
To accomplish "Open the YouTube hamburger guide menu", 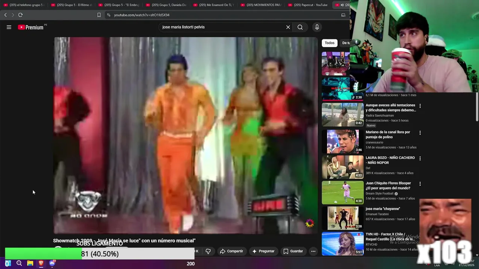I will tap(9, 27).
